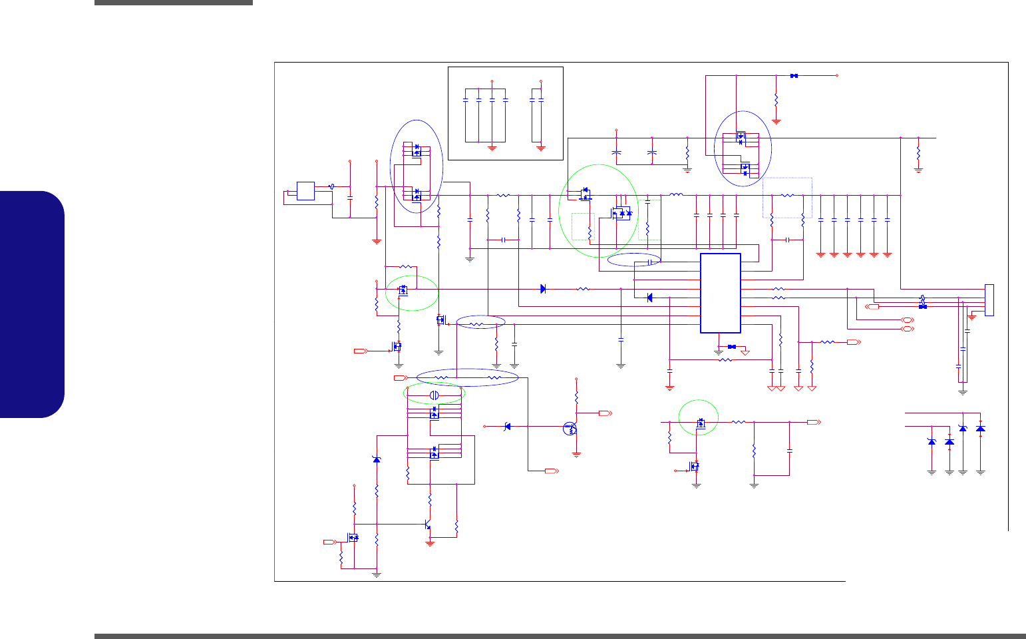Click the output port right of lower green circle
The width and height of the screenshot is (1026, 639).
(814, 422)
